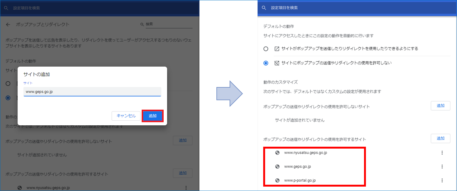
Task: Click the デフォルトの動作 heading in right window
Action: pos(279,26)
